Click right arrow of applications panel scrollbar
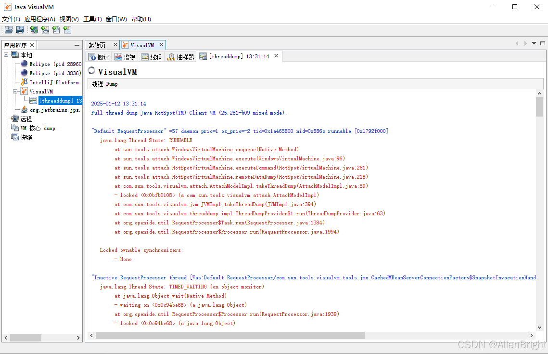This screenshot has height=354, width=548. 78,338
